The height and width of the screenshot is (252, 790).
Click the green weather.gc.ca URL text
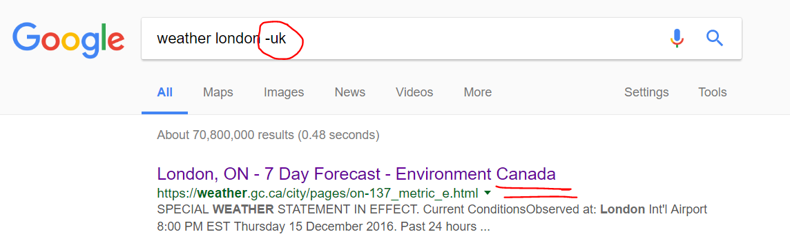click(318, 193)
